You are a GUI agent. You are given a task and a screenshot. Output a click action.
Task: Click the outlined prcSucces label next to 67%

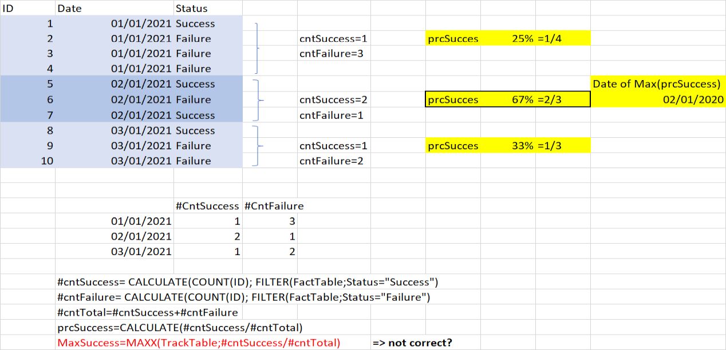point(453,100)
